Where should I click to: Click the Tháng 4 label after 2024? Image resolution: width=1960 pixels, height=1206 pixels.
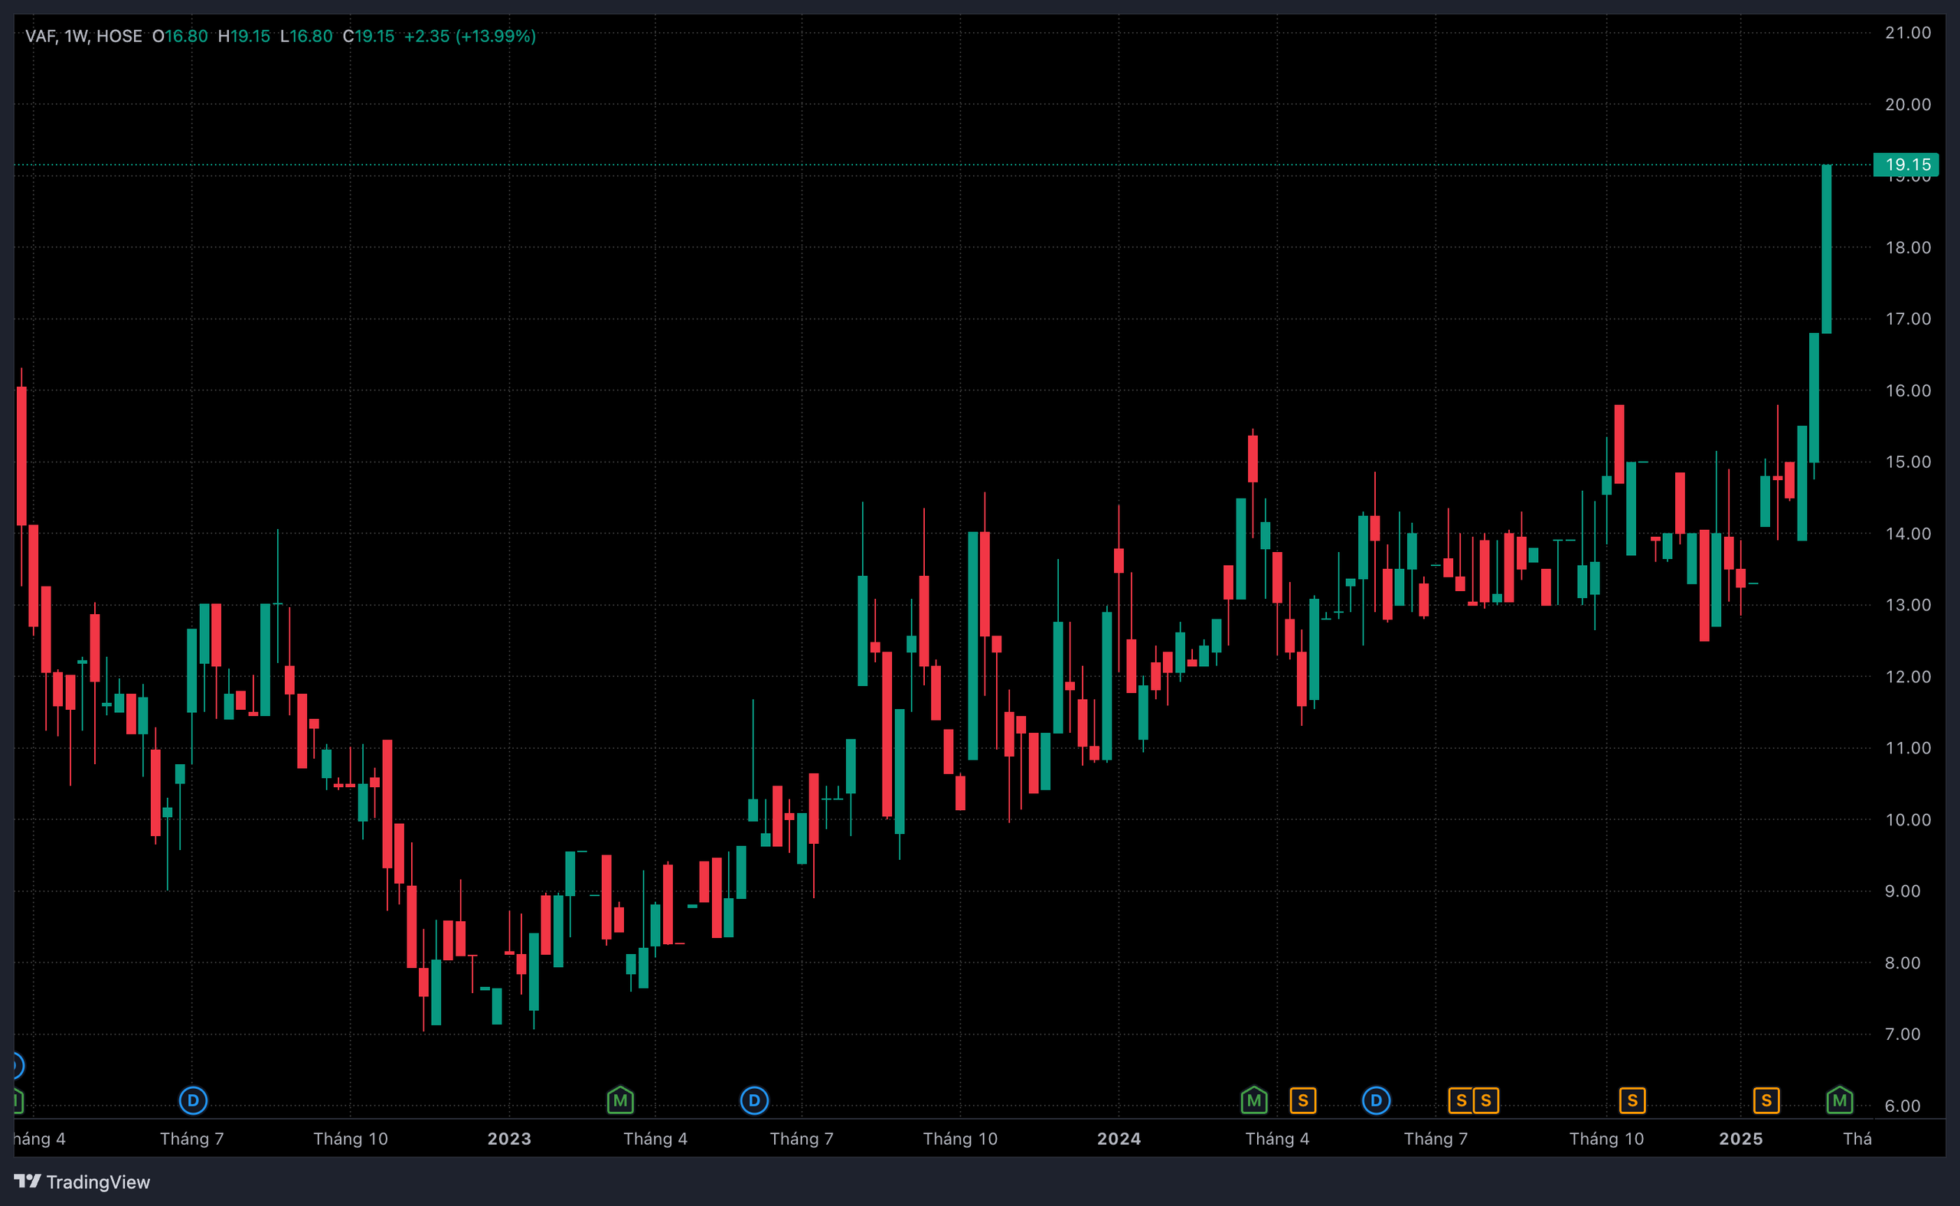(x=1277, y=1138)
